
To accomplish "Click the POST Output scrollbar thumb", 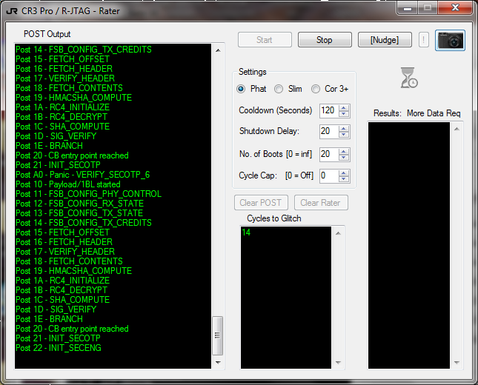I will point(217,335).
